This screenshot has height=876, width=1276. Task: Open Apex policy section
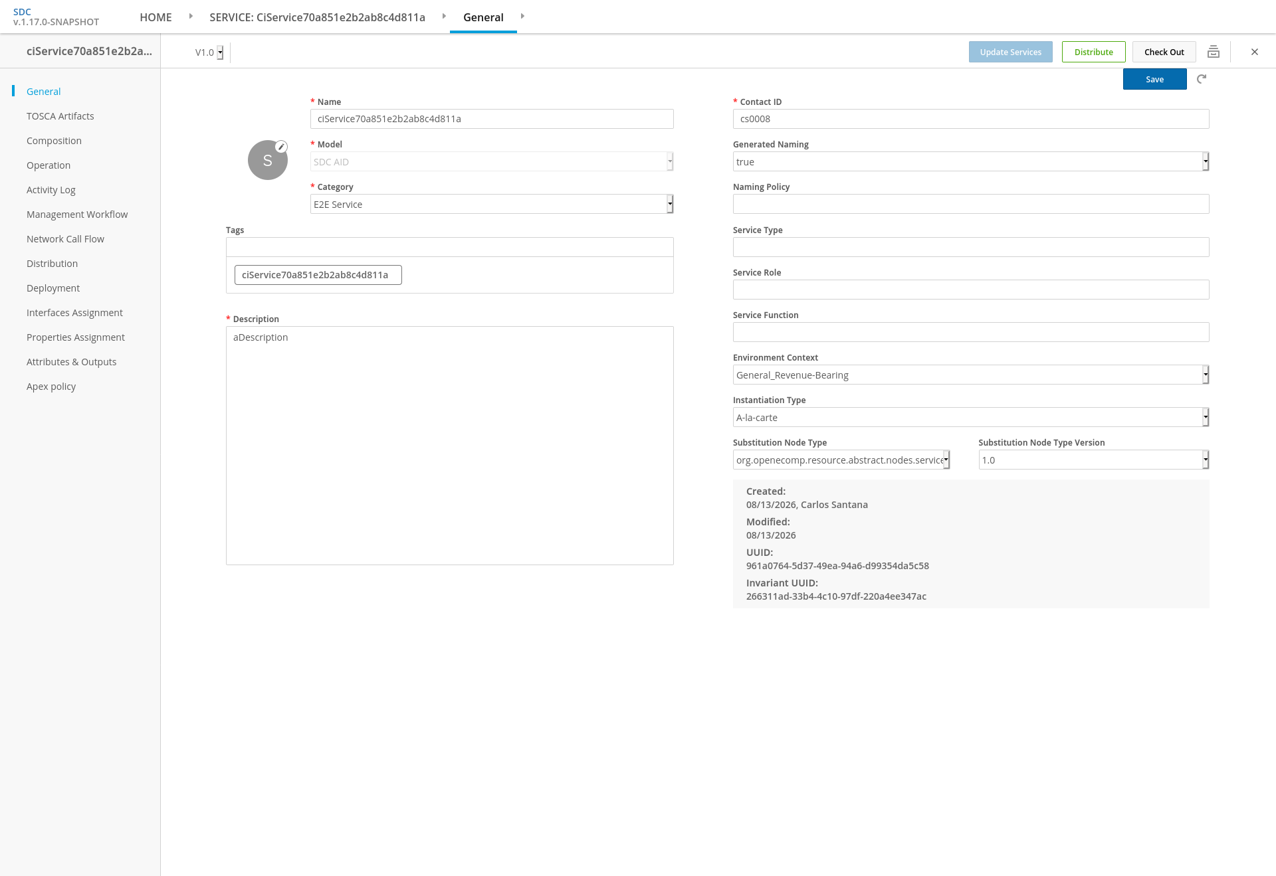tap(51, 387)
